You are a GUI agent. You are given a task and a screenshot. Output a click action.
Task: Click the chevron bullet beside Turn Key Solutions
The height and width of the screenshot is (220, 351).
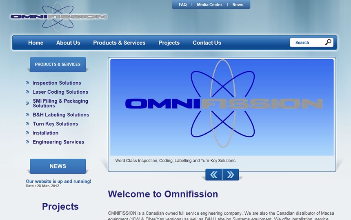click(27, 123)
